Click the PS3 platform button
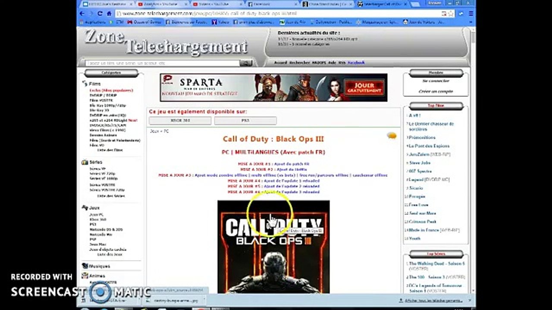 click(x=245, y=121)
